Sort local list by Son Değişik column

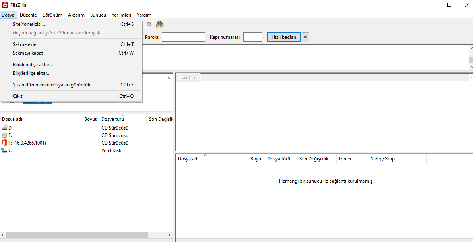(x=159, y=119)
